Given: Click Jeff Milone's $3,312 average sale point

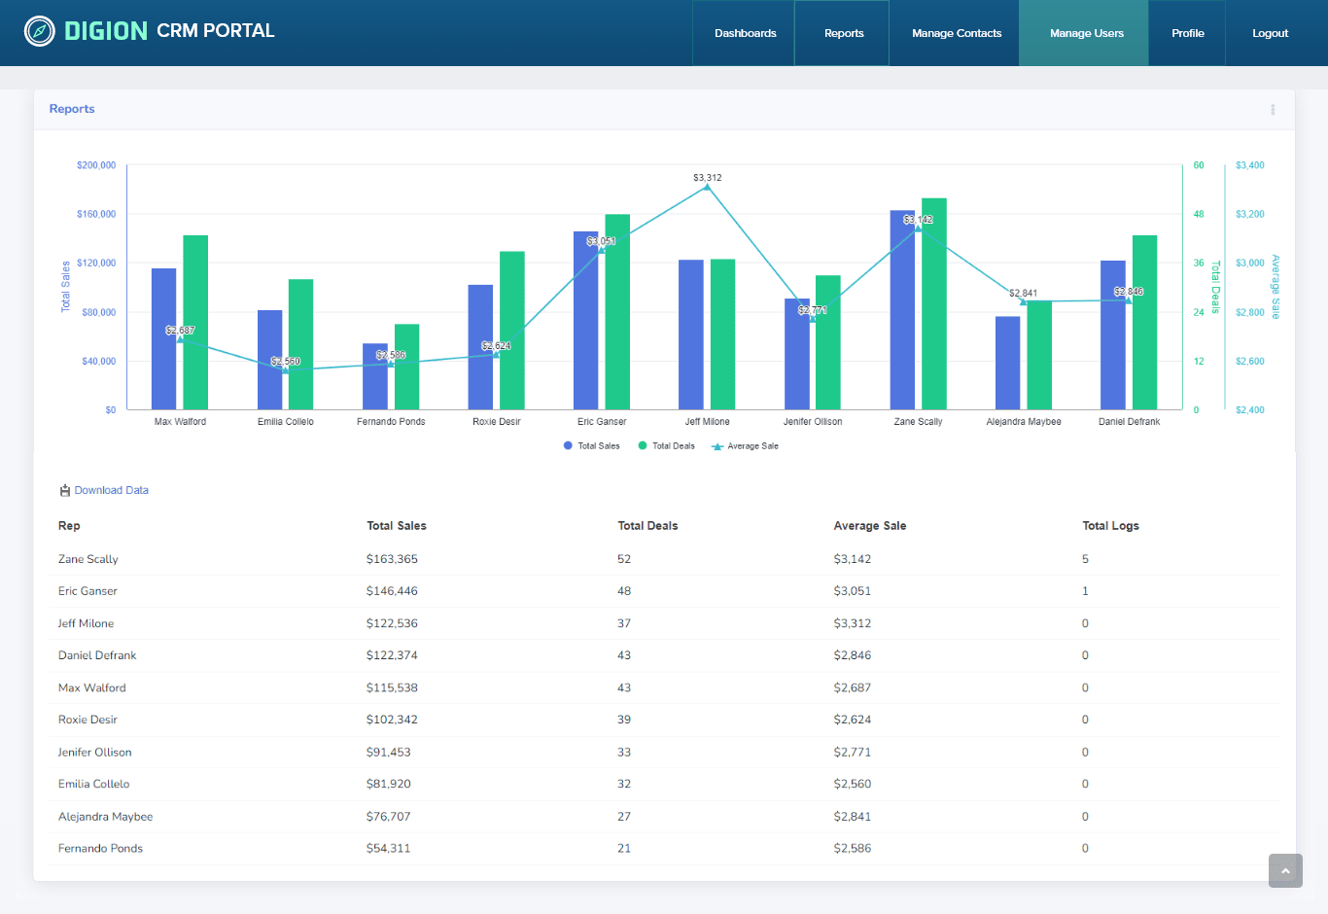Looking at the screenshot, I should coord(707,187).
